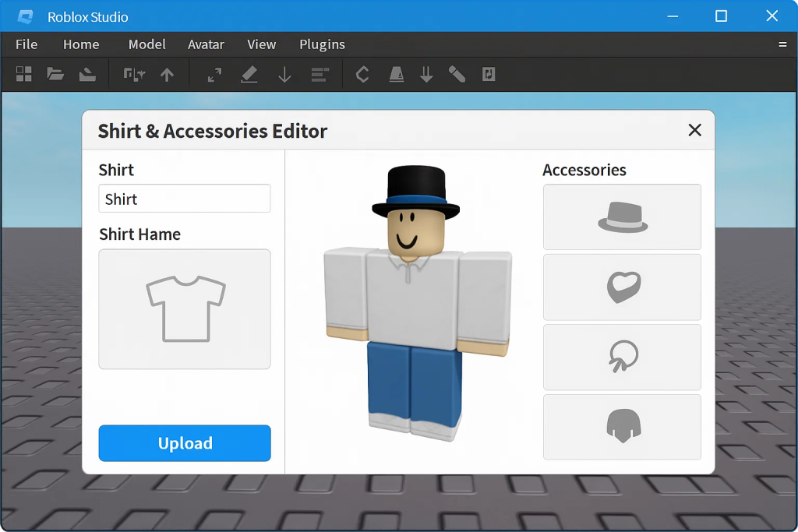Open the Model tab
This screenshot has width=798, height=532.
pos(147,44)
